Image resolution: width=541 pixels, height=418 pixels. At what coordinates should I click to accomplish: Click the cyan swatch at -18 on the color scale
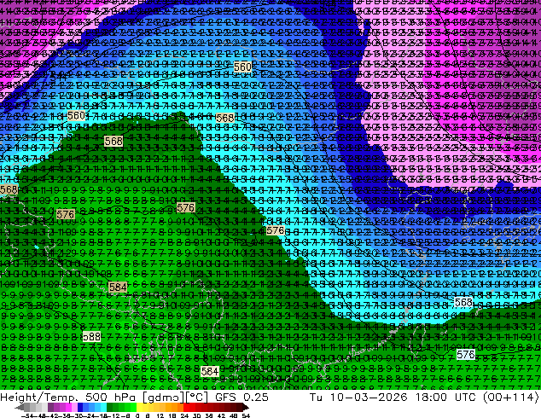[x=103, y=407]
